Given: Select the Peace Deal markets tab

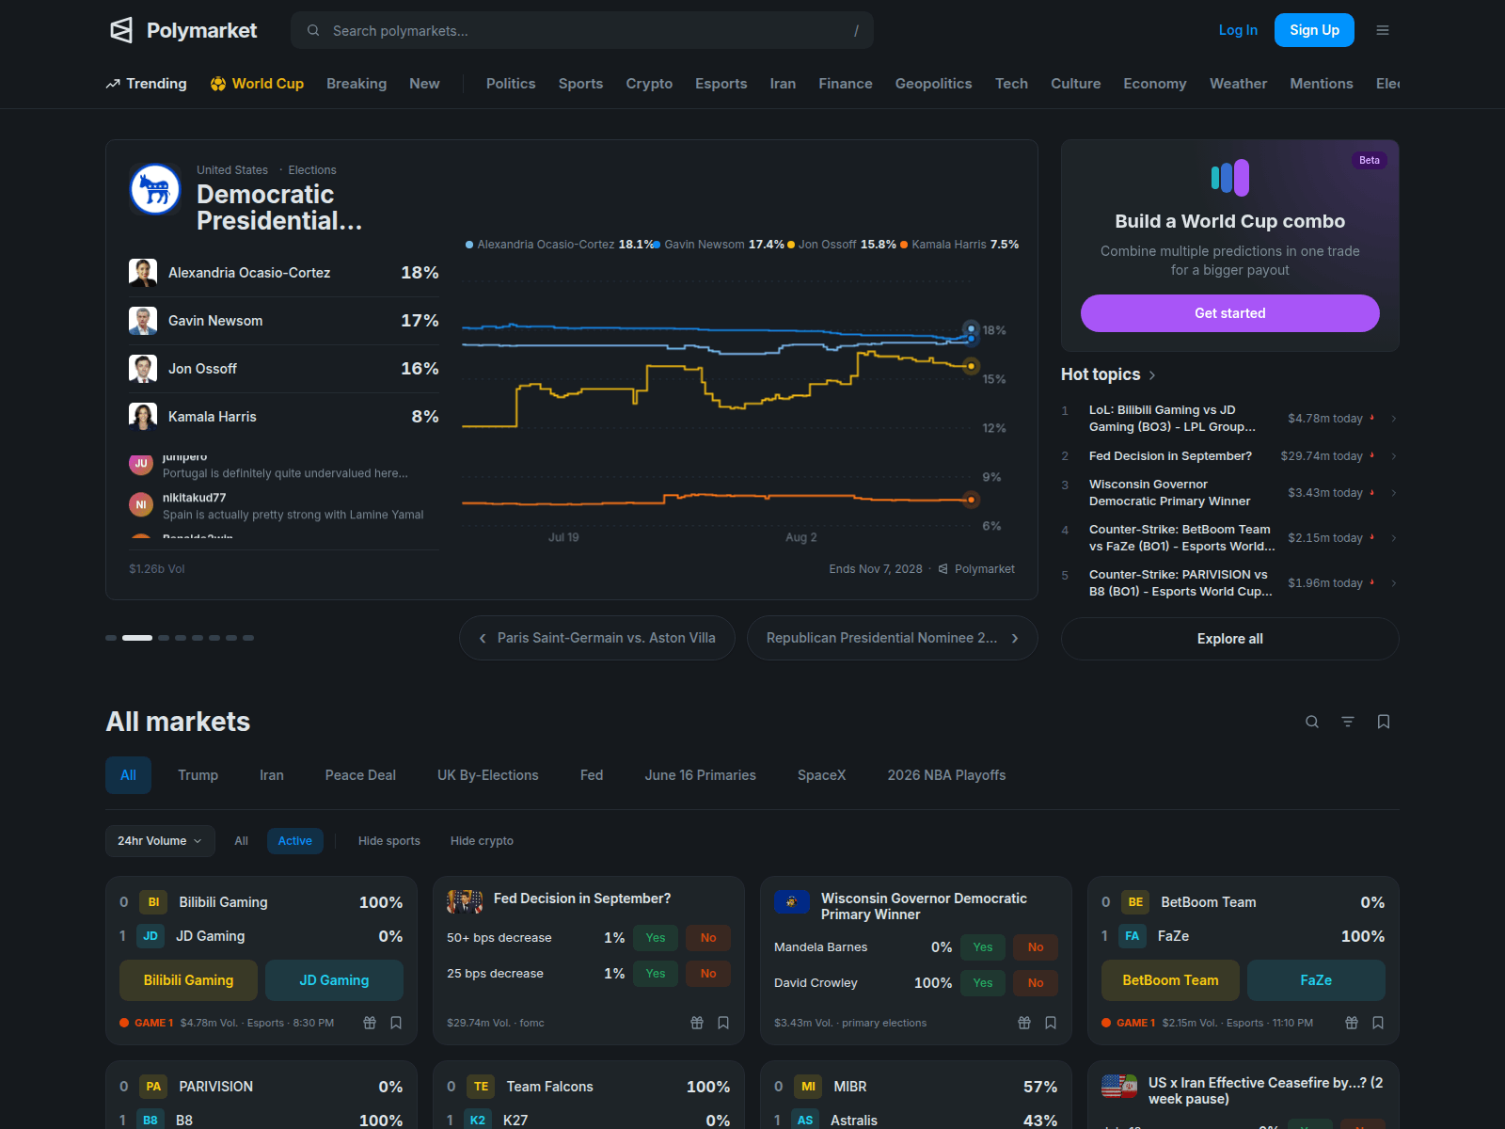Looking at the screenshot, I should coord(360,775).
